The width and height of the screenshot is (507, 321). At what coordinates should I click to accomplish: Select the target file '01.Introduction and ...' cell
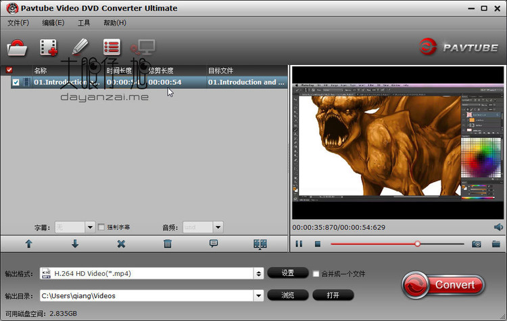pyautogui.click(x=246, y=82)
